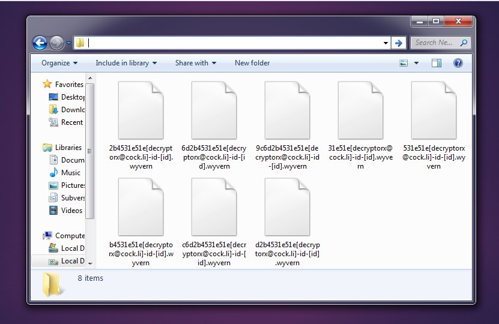The width and height of the screenshot is (499, 324).
Task: Click file name text starting 2b4531e51e[decrypt
Action: [141, 157]
